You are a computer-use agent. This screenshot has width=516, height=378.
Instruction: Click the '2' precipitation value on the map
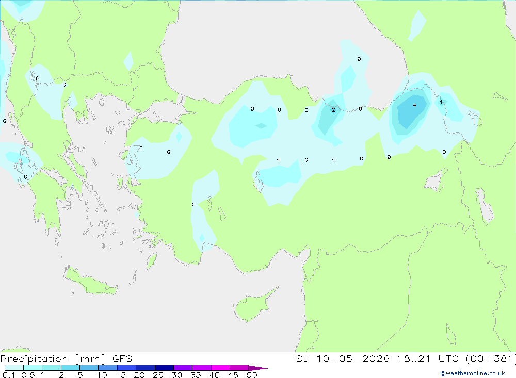pos(333,110)
